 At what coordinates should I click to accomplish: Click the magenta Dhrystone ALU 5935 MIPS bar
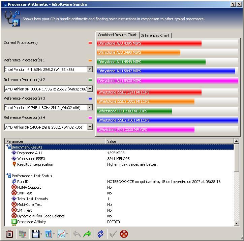(x=167, y=81)
